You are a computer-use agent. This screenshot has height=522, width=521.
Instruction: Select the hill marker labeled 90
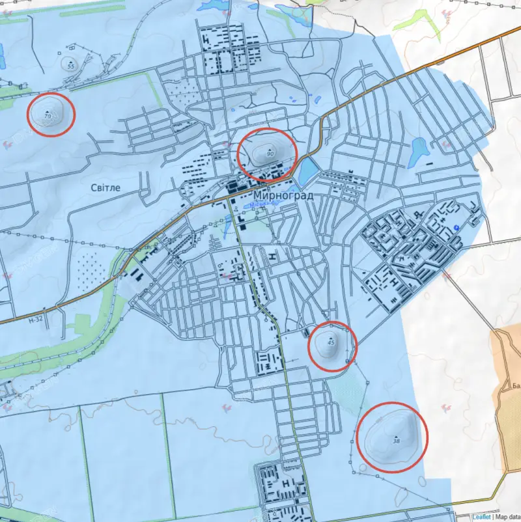(268, 154)
